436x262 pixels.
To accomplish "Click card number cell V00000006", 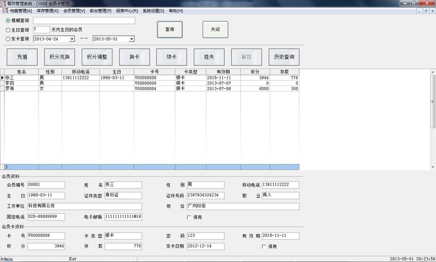I will pyautogui.click(x=155, y=83).
